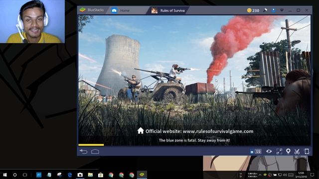Take a screenshot with the scissors icon
This screenshot has height=179, width=319.
[297, 151]
